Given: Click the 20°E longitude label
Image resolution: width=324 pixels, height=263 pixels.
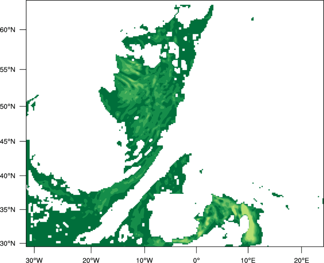Looking at the screenshot, I should coord(301,260).
